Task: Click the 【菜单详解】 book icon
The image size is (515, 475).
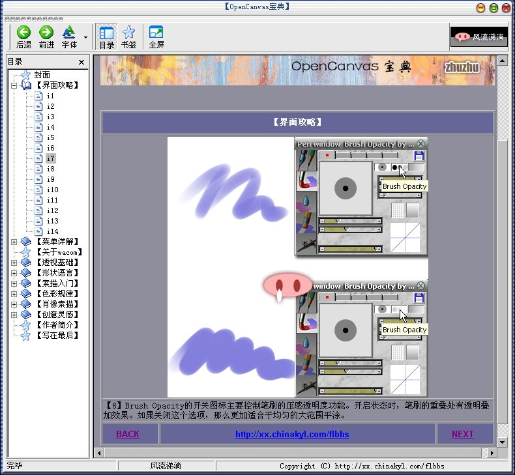Action: 26,242
